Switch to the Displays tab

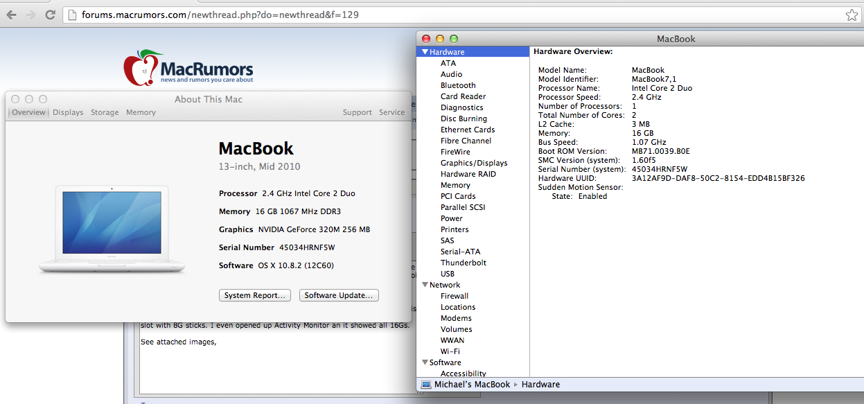tap(68, 112)
